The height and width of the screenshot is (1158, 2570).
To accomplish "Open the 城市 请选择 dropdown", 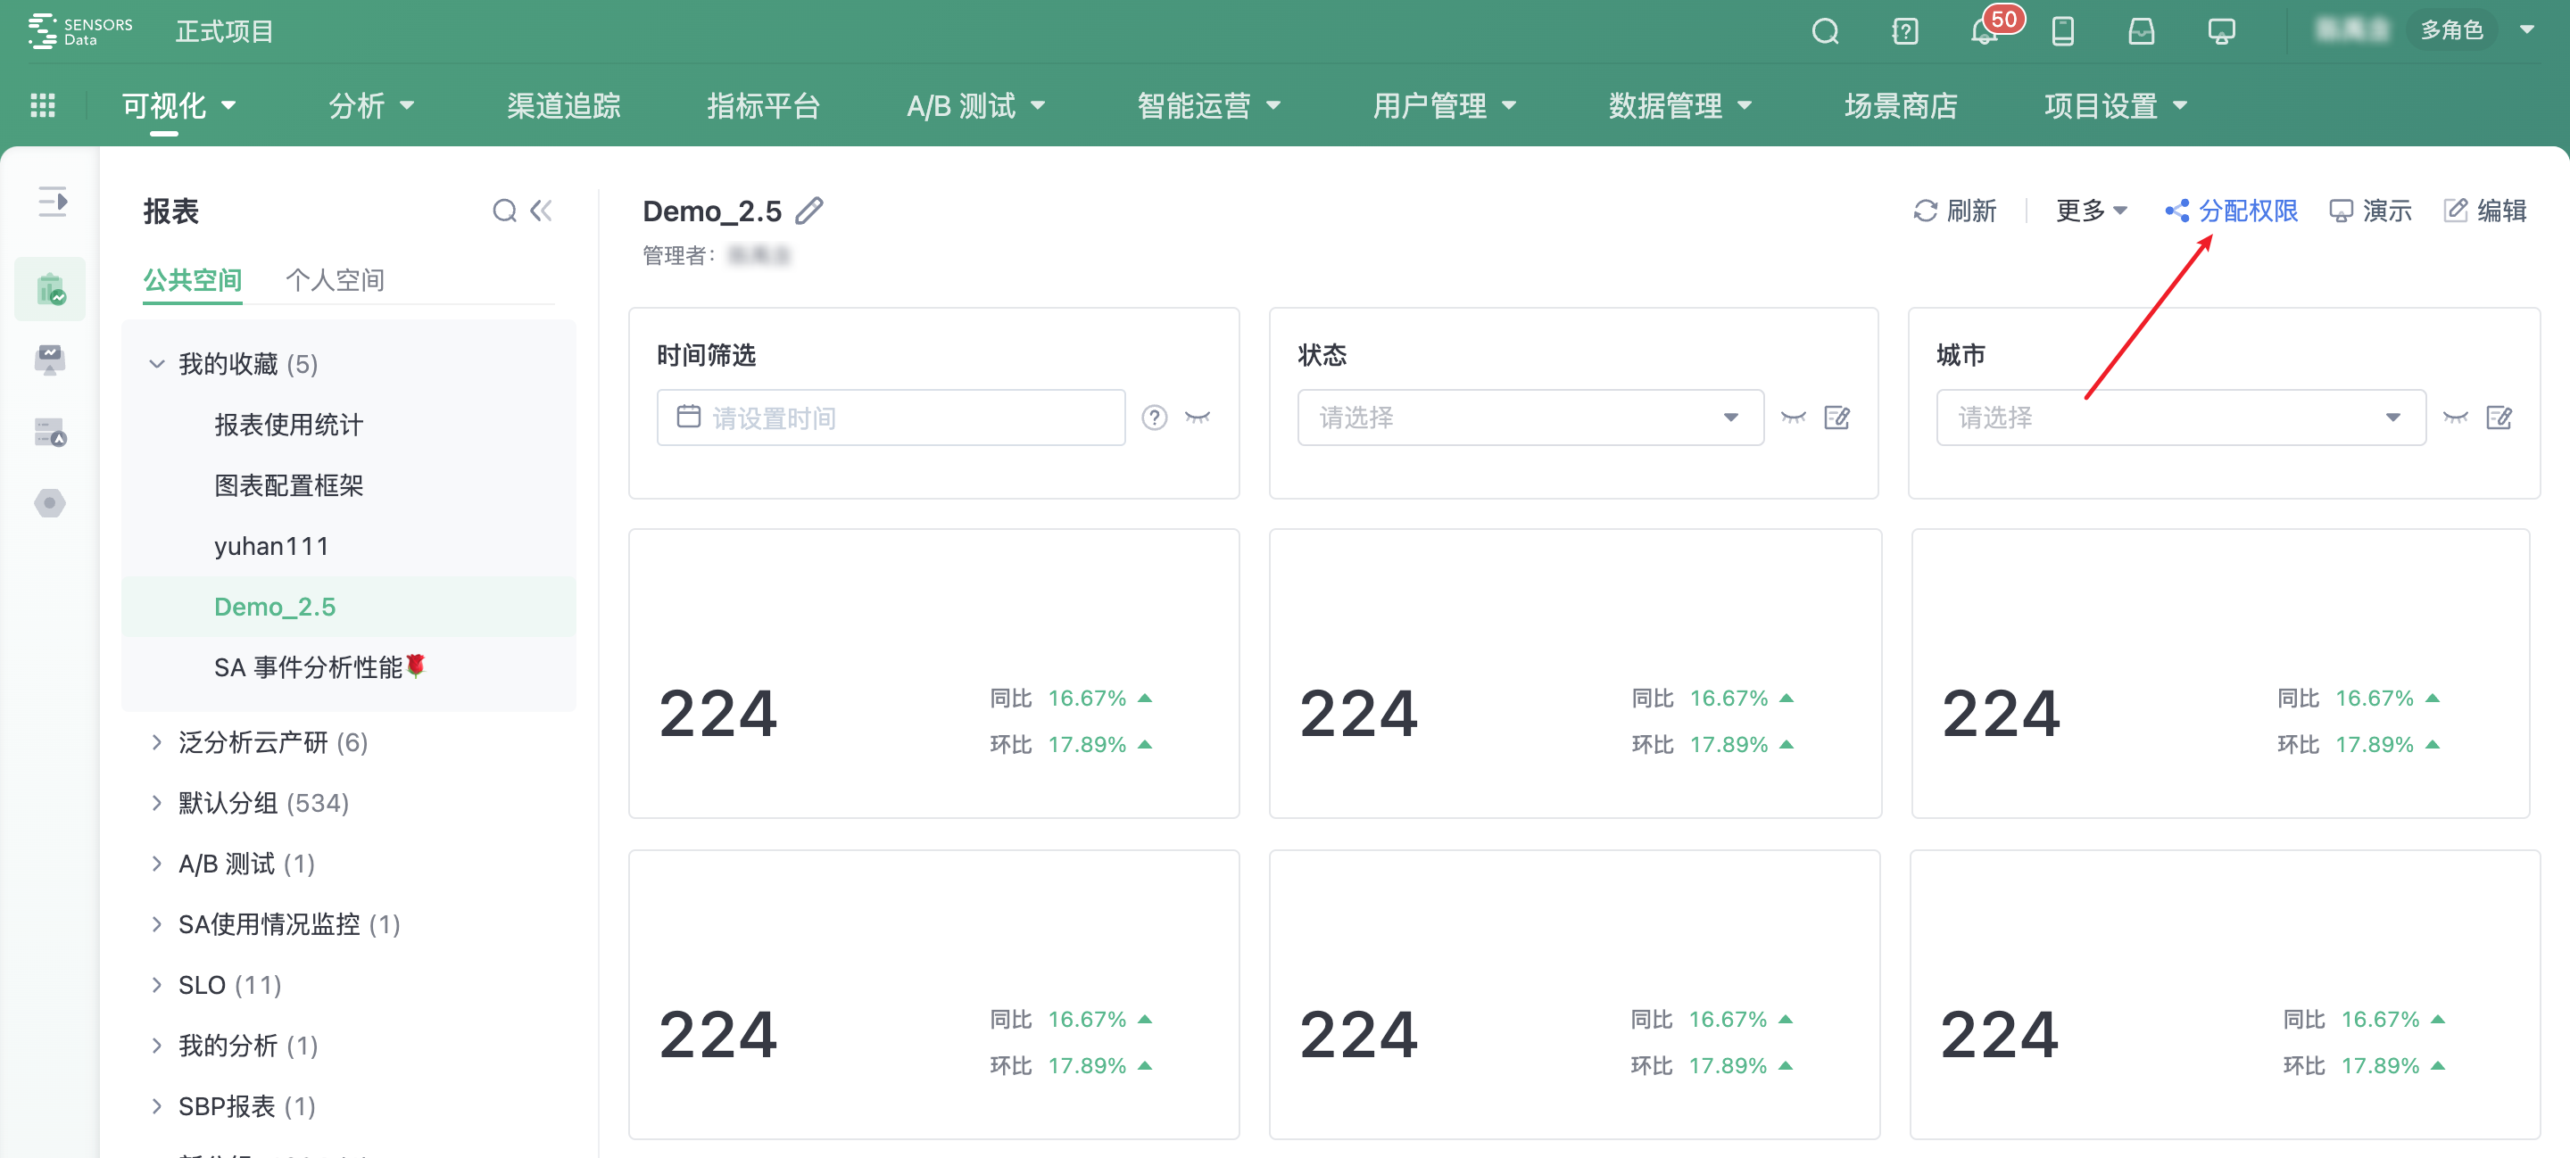I will point(2181,417).
